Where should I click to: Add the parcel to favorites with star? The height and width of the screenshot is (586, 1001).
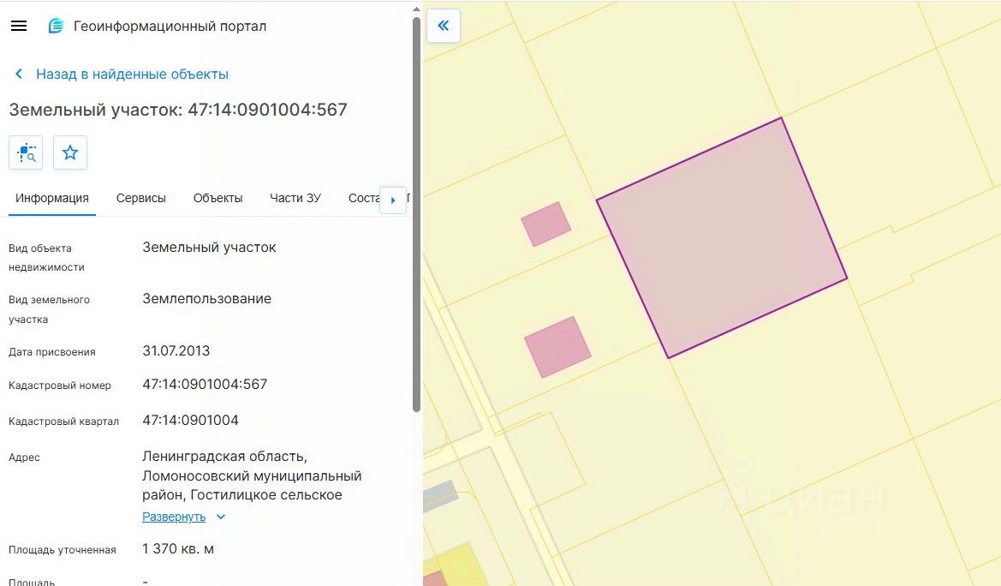tap(70, 152)
